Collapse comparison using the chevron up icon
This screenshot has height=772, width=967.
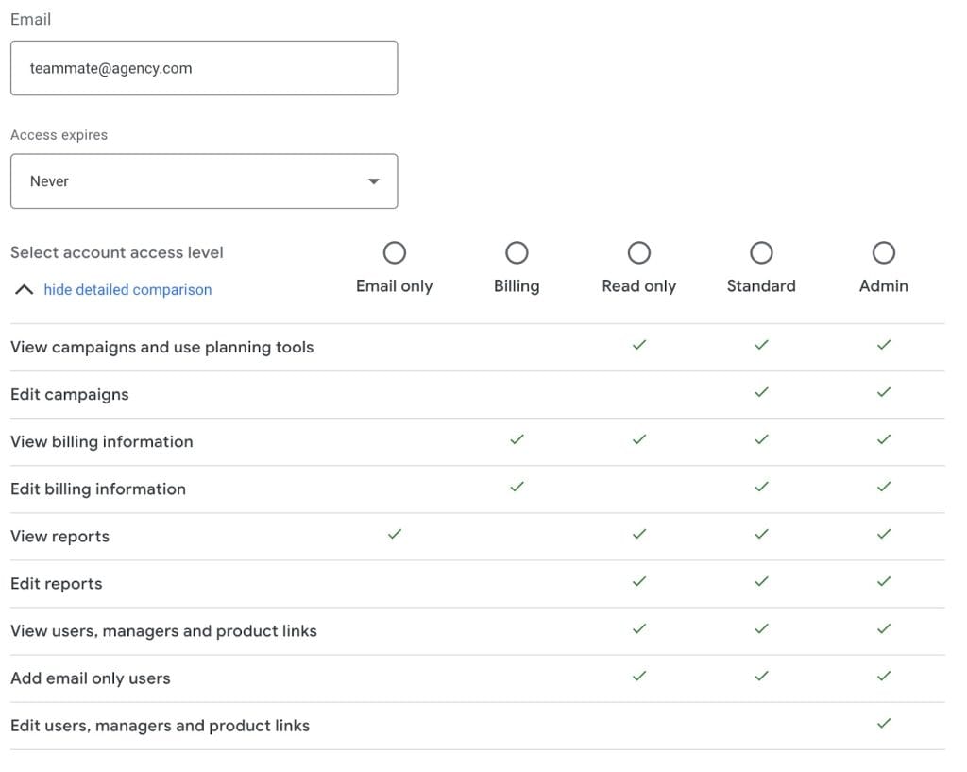click(x=24, y=289)
